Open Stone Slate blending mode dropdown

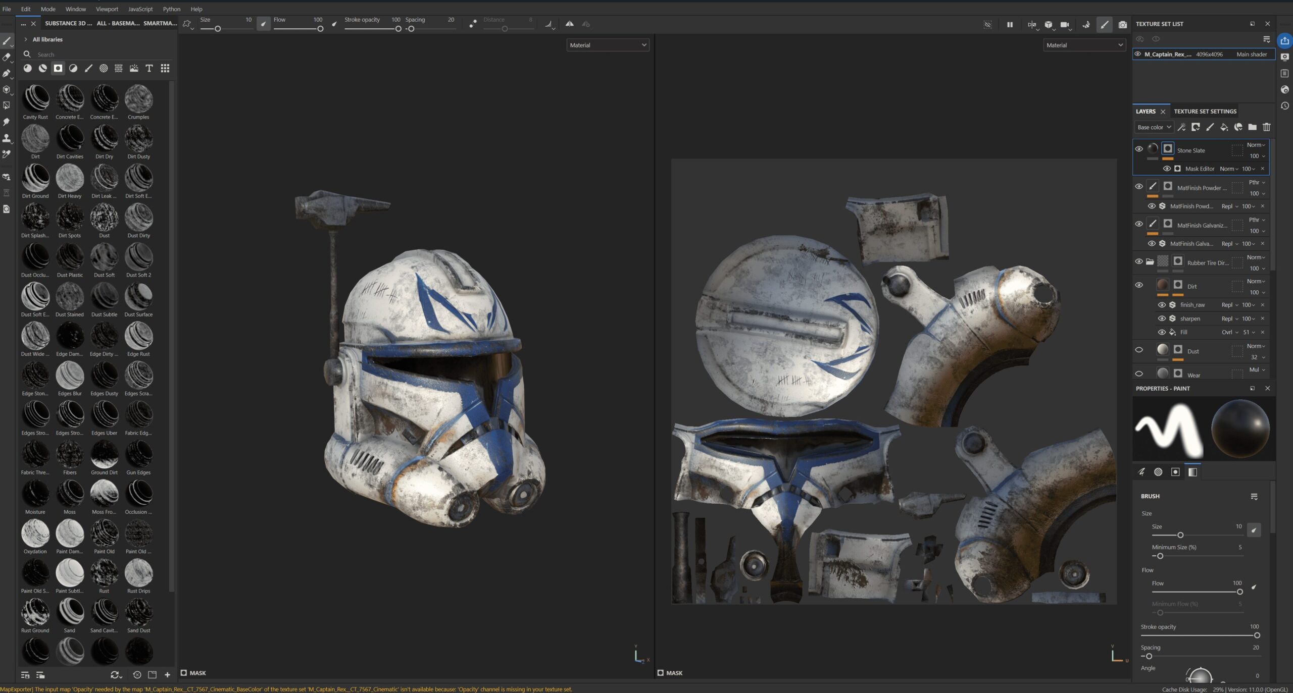point(1256,145)
